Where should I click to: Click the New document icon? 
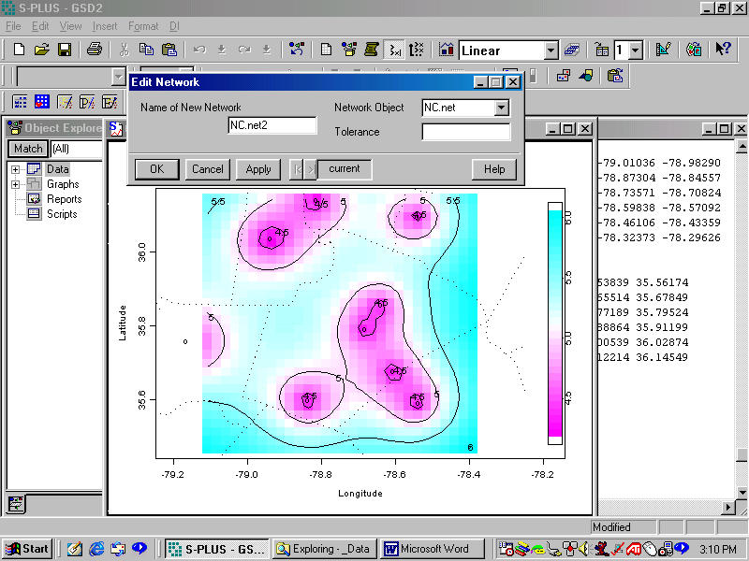pos(19,50)
